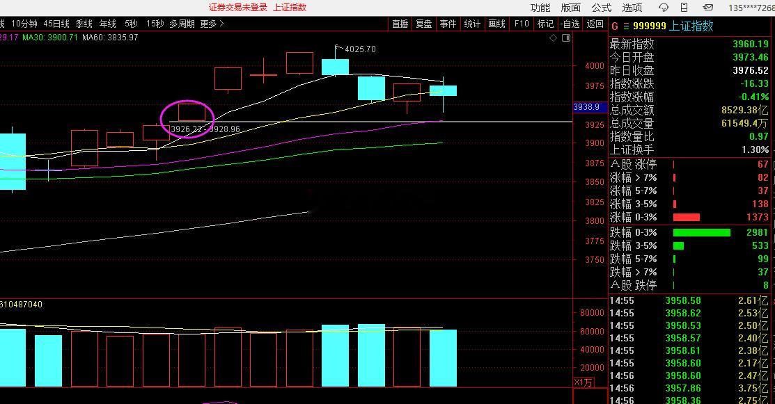This screenshot has height=404, width=775.
Task: Click the 上证指数 name in quote panel
Action: pos(691,26)
